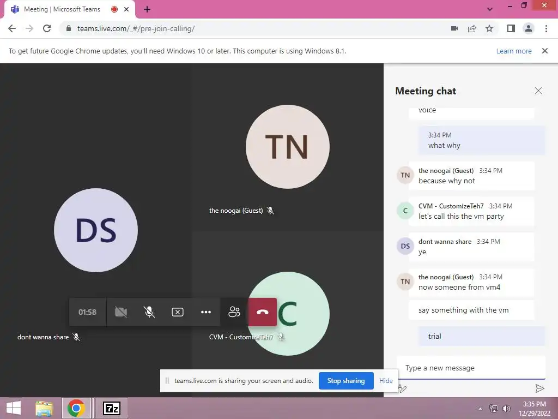Open File Explorer from taskbar

pyautogui.click(x=44, y=408)
